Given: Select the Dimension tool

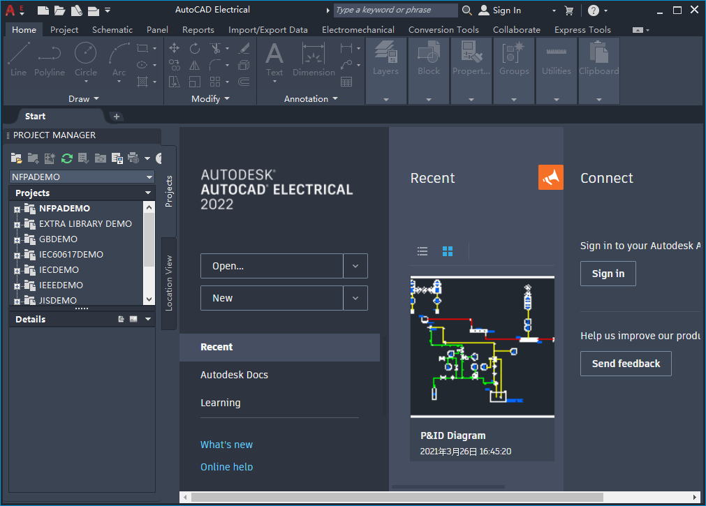Looking at the screenshot, I should click(314, 59).
